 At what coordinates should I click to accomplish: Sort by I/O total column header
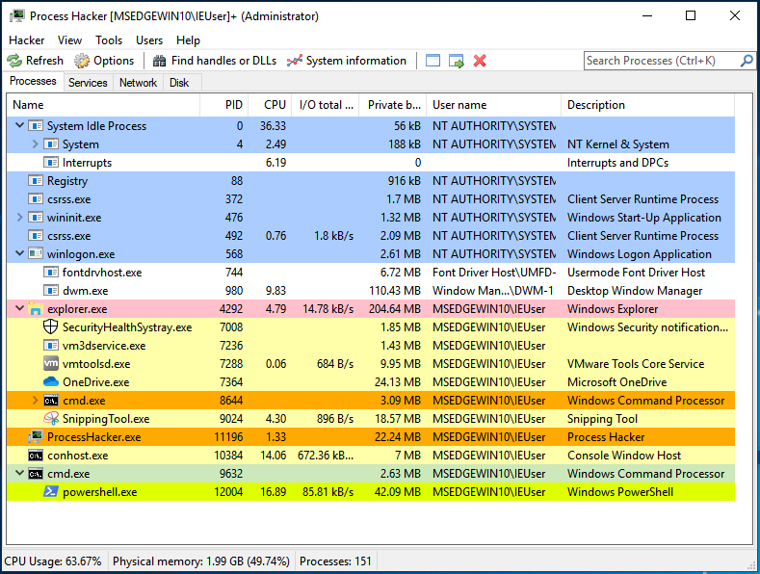tap(326, 105)
